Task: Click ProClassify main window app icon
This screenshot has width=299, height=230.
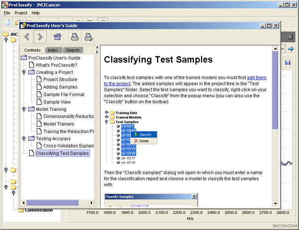Action: (x=5, y=5)
